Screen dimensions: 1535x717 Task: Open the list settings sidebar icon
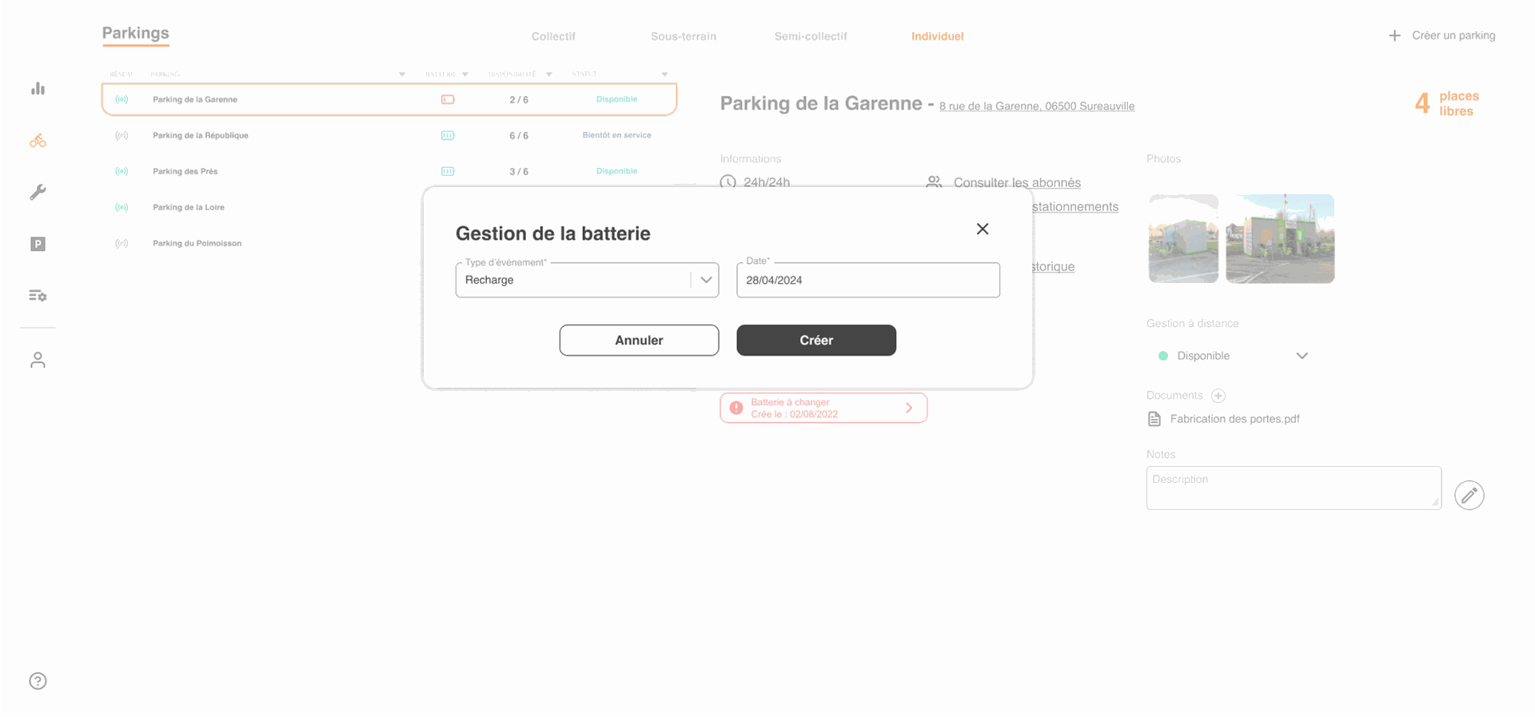click(x=38, y=296)
